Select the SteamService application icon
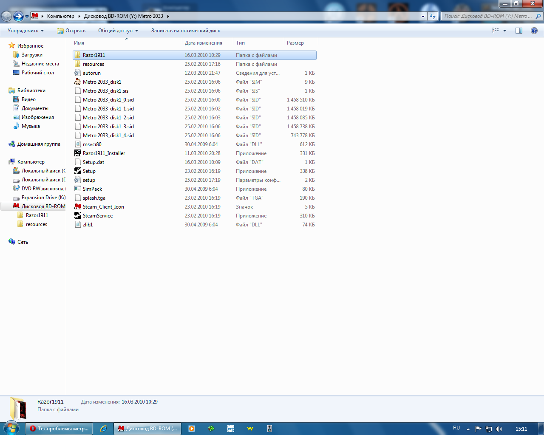Viewport: 544px width, 435px height. point(77,216)
